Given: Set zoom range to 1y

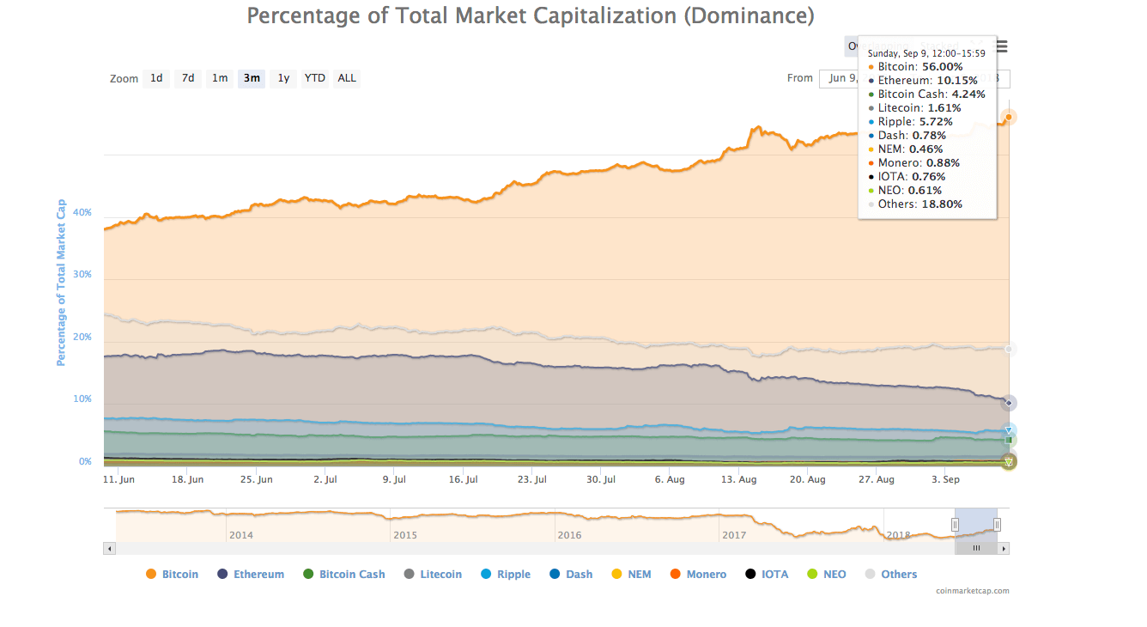Looking at the screenshot, I should click(283, 78).
